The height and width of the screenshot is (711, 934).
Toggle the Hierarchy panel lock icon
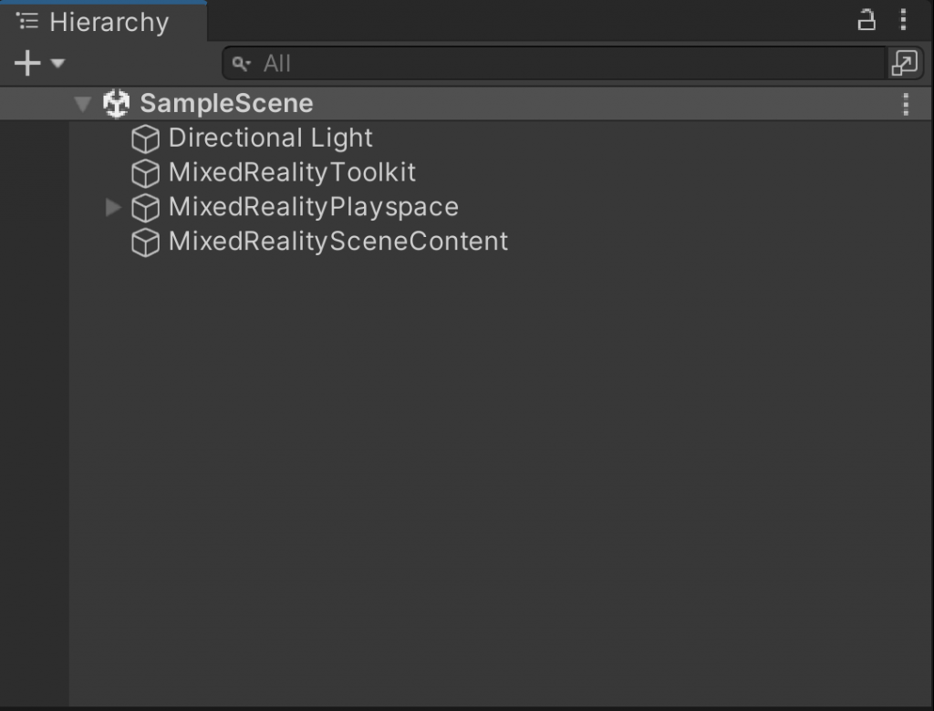click(x=867, y=20)
